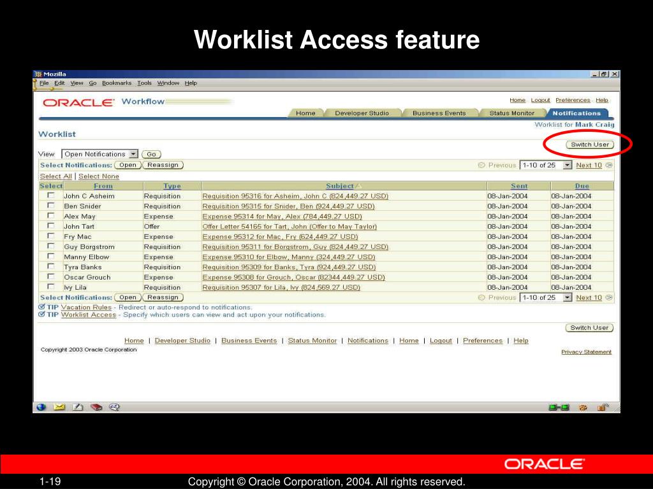Check the box for John C Asheim
The height and width of the screenshot is (489, 653).
click(x=51, y=195)
